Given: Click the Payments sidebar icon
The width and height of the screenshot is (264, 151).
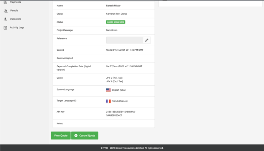Looking at the screenshot, I should pos(5,2).
